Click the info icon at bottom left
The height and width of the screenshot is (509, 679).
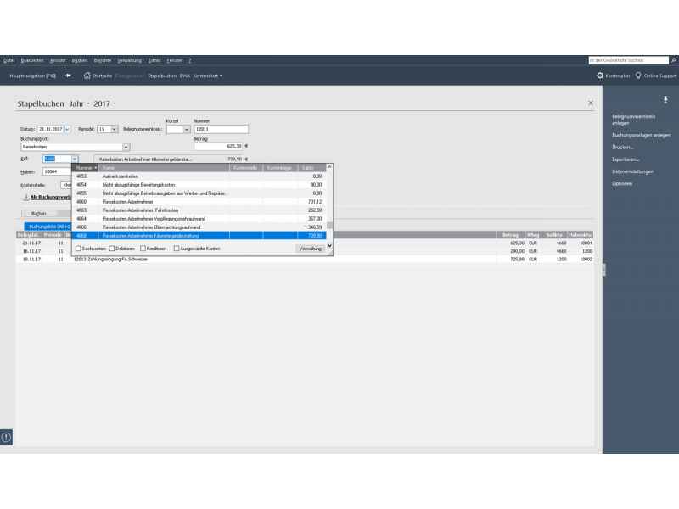[x=6, y=437]
